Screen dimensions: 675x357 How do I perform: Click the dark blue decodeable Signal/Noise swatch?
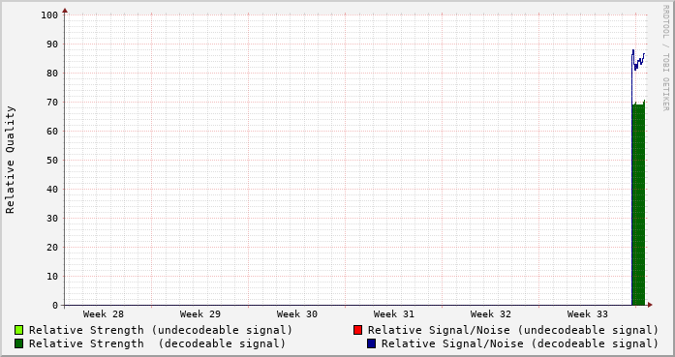372,343
